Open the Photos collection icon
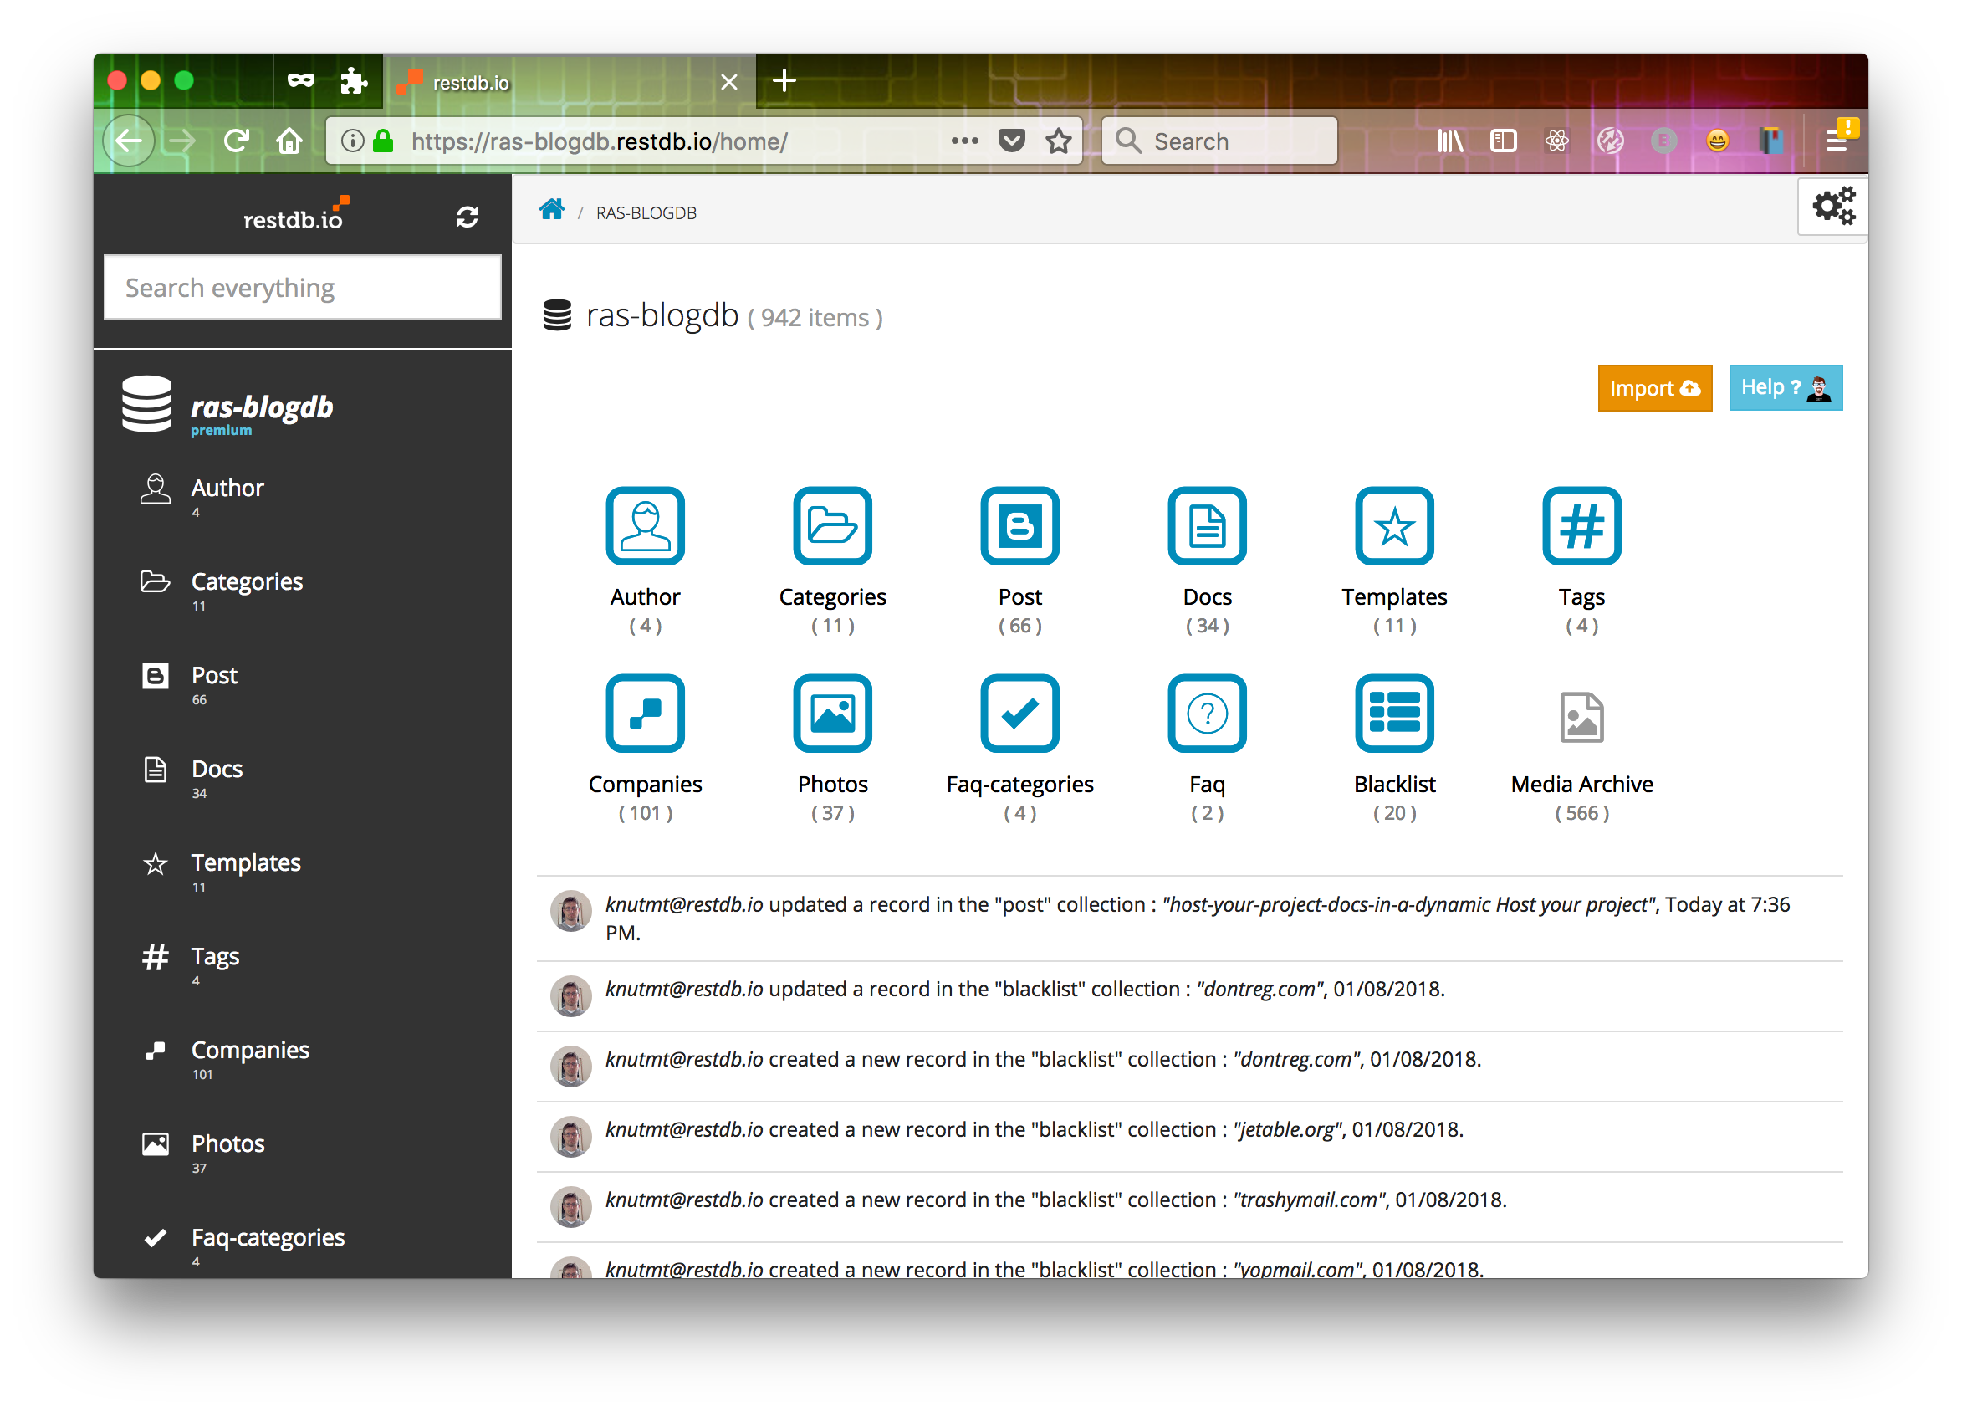This screenshot has height=1412, width=1962. 832,713
